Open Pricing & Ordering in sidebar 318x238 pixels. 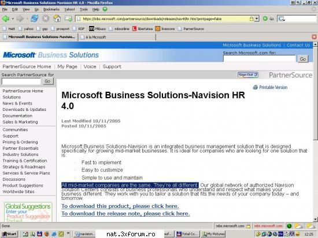point(20,142)
